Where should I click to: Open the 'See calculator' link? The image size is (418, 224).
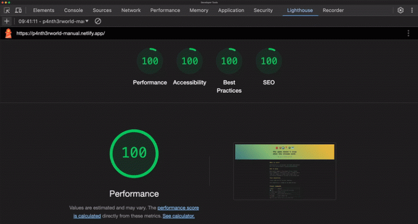178,216
